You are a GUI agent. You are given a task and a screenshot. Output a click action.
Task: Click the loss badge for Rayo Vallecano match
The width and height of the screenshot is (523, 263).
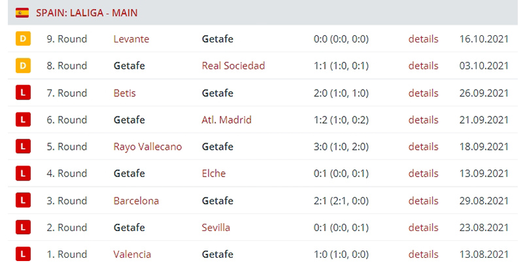[23, 146]
